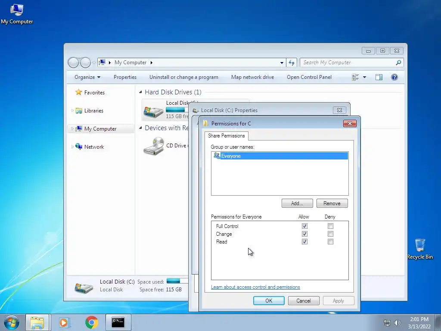Open the address bar history dropdown
The height and width of the screenshot is (331, 441).
point(282,62)
